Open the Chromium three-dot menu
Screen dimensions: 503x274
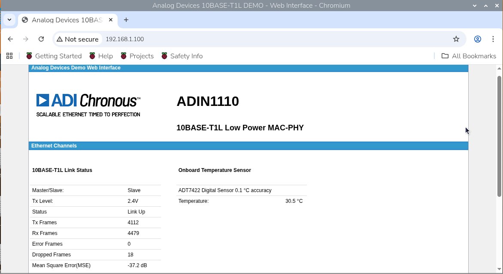pos(493,39)
